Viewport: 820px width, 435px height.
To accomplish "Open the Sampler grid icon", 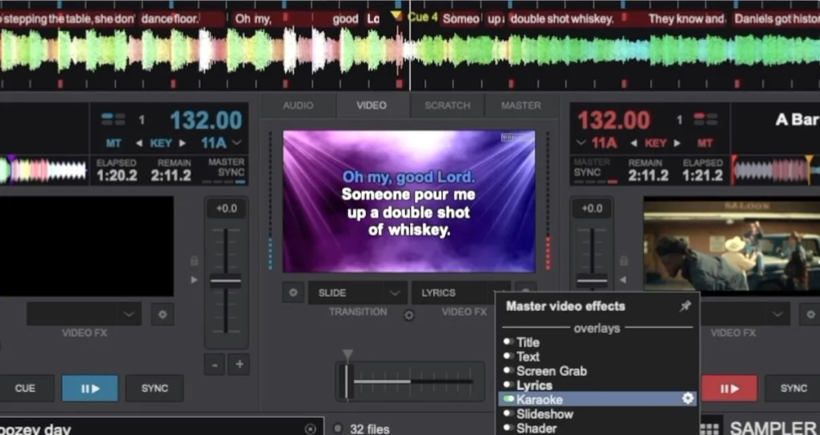I will point(709,428).
